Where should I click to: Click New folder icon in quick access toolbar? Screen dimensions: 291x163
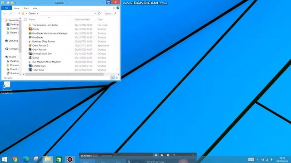12,3
